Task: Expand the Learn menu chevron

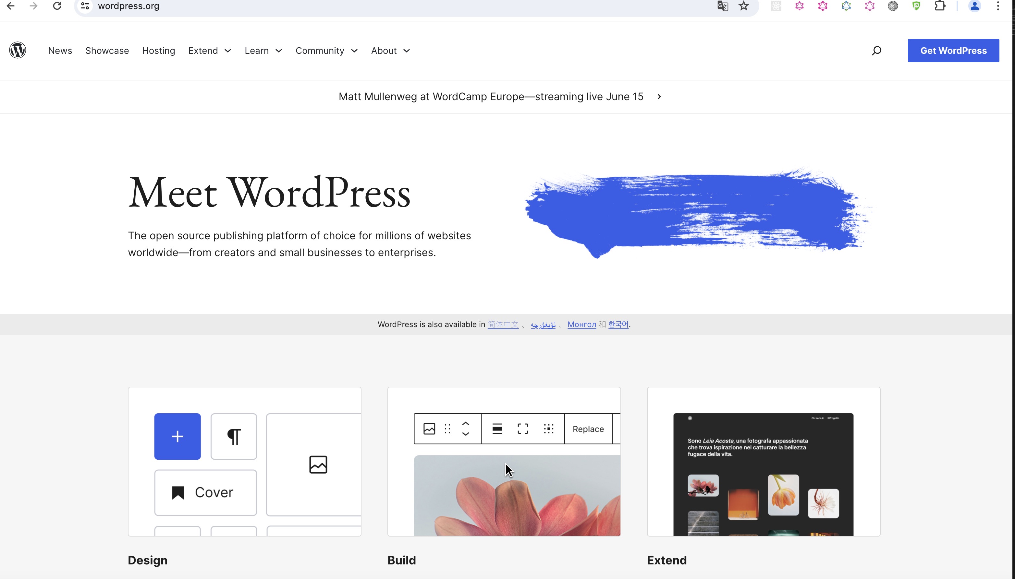Action: [x=279, y=51]
